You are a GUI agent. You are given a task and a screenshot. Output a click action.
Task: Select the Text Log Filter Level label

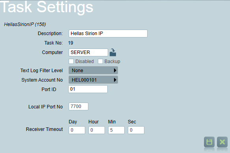coord(41,71)
